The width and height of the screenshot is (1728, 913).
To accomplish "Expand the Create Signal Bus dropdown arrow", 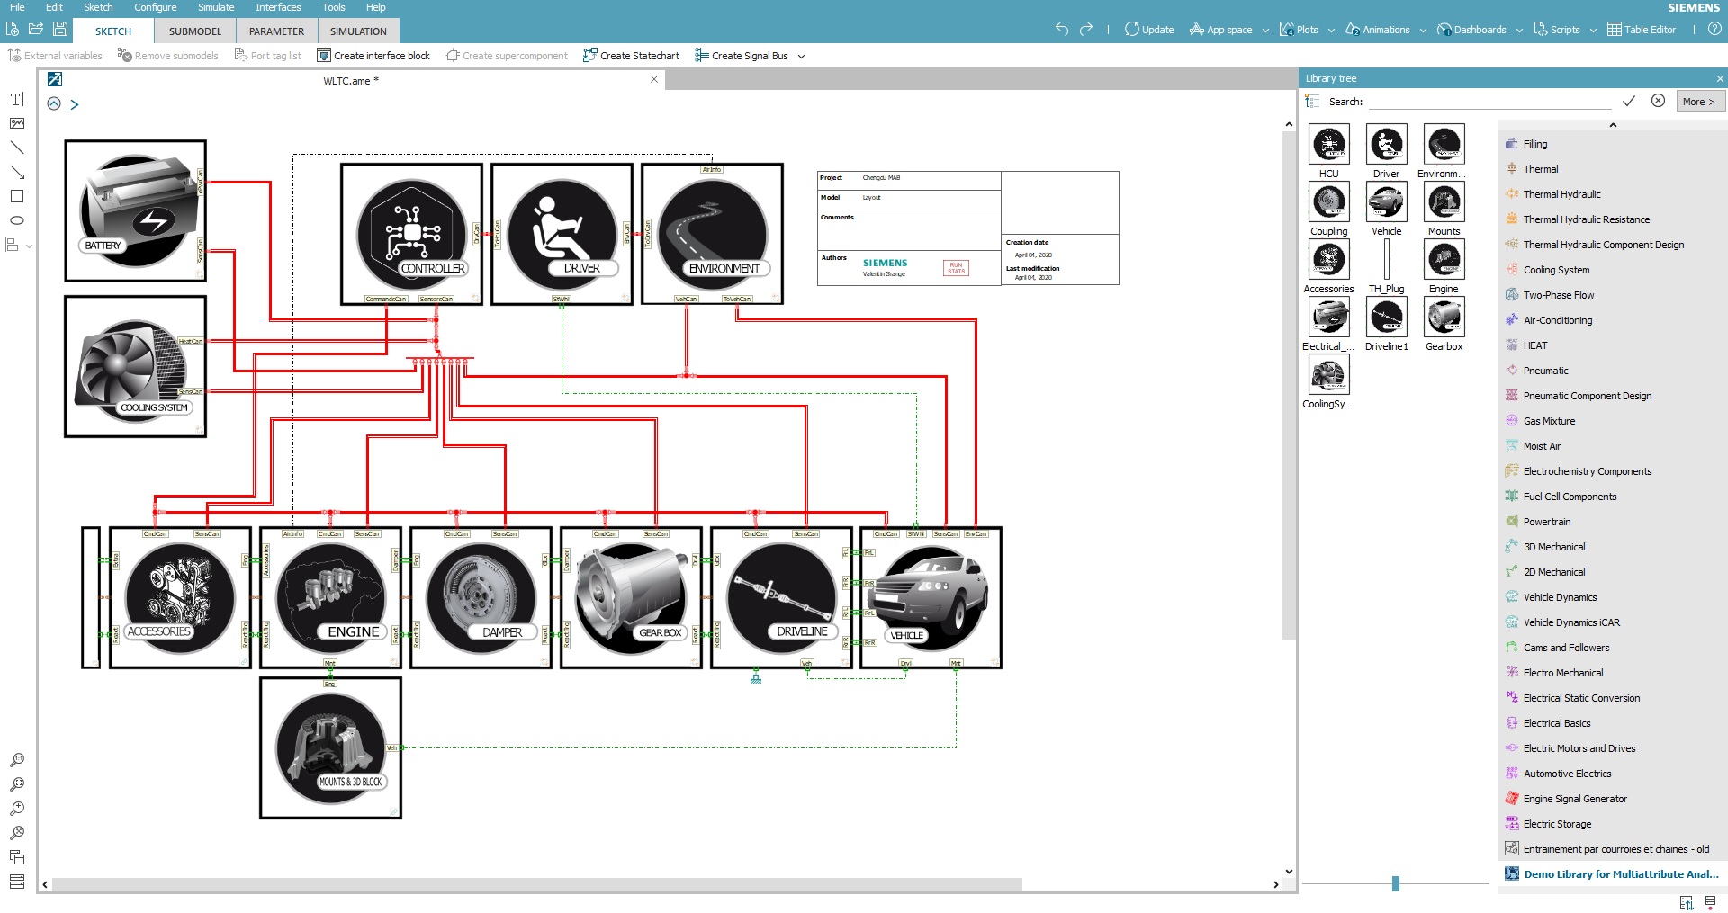I will point(801,56).
